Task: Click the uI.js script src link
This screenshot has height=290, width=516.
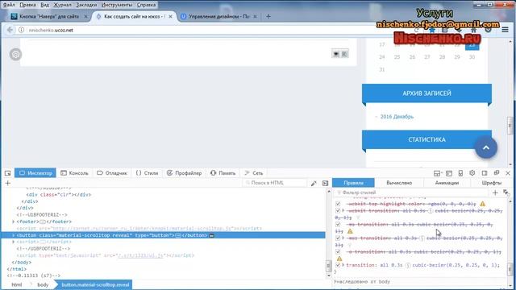Action: pyautogui.click(x=140, y=255)
